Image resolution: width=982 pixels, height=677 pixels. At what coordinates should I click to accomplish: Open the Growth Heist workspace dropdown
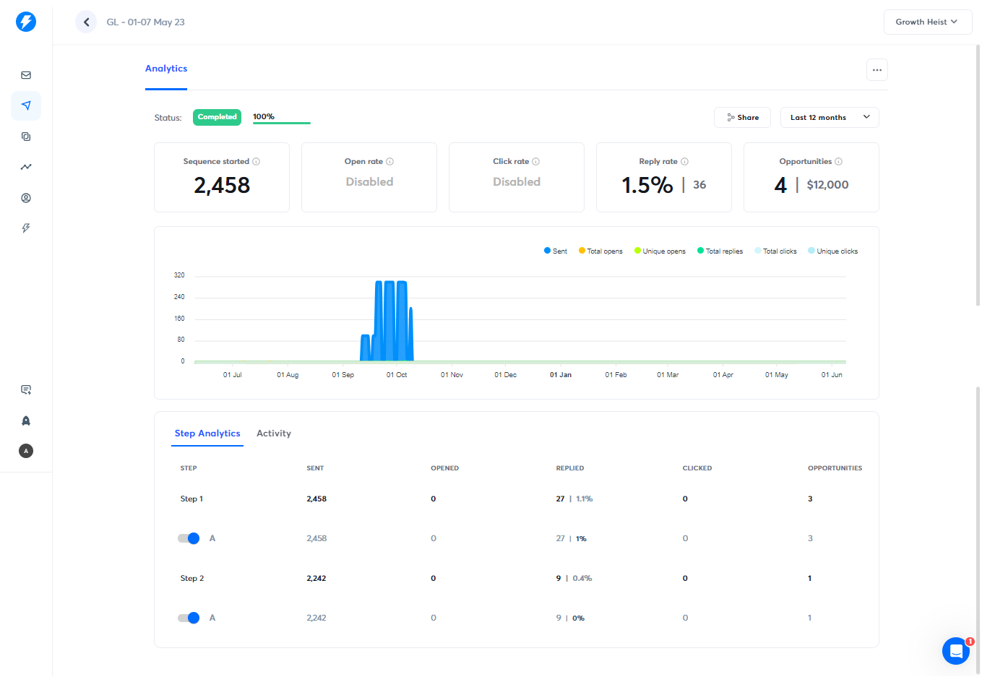coord(927,22)
